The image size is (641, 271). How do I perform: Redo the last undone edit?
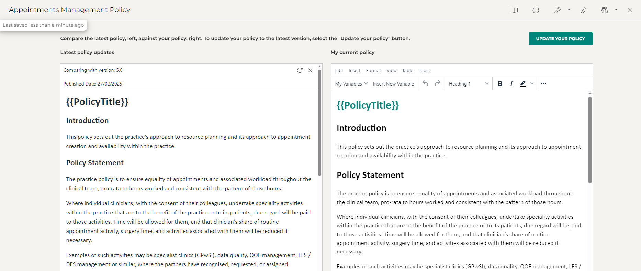point(437,83)
